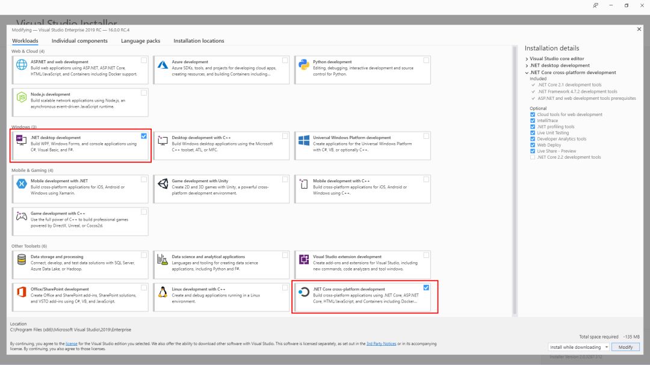This screenshot has height=365, width=650.
Task: Collapse .NET Core cross-platform development details
Action: coord(527,73)
